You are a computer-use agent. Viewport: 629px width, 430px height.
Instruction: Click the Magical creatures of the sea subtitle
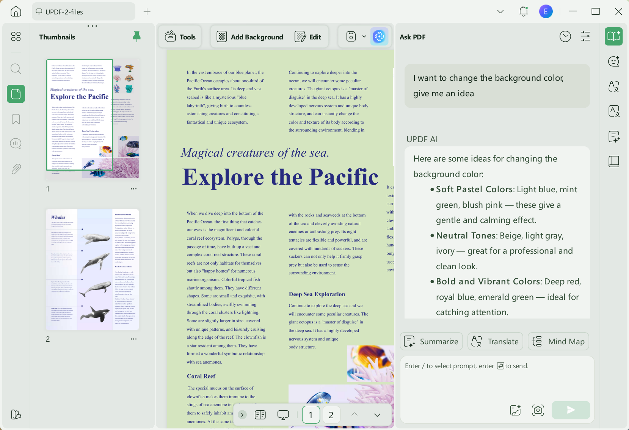[255, 152]
